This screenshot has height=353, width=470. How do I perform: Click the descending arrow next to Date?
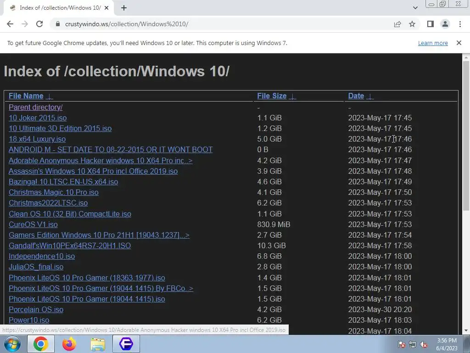click(370, 97)
